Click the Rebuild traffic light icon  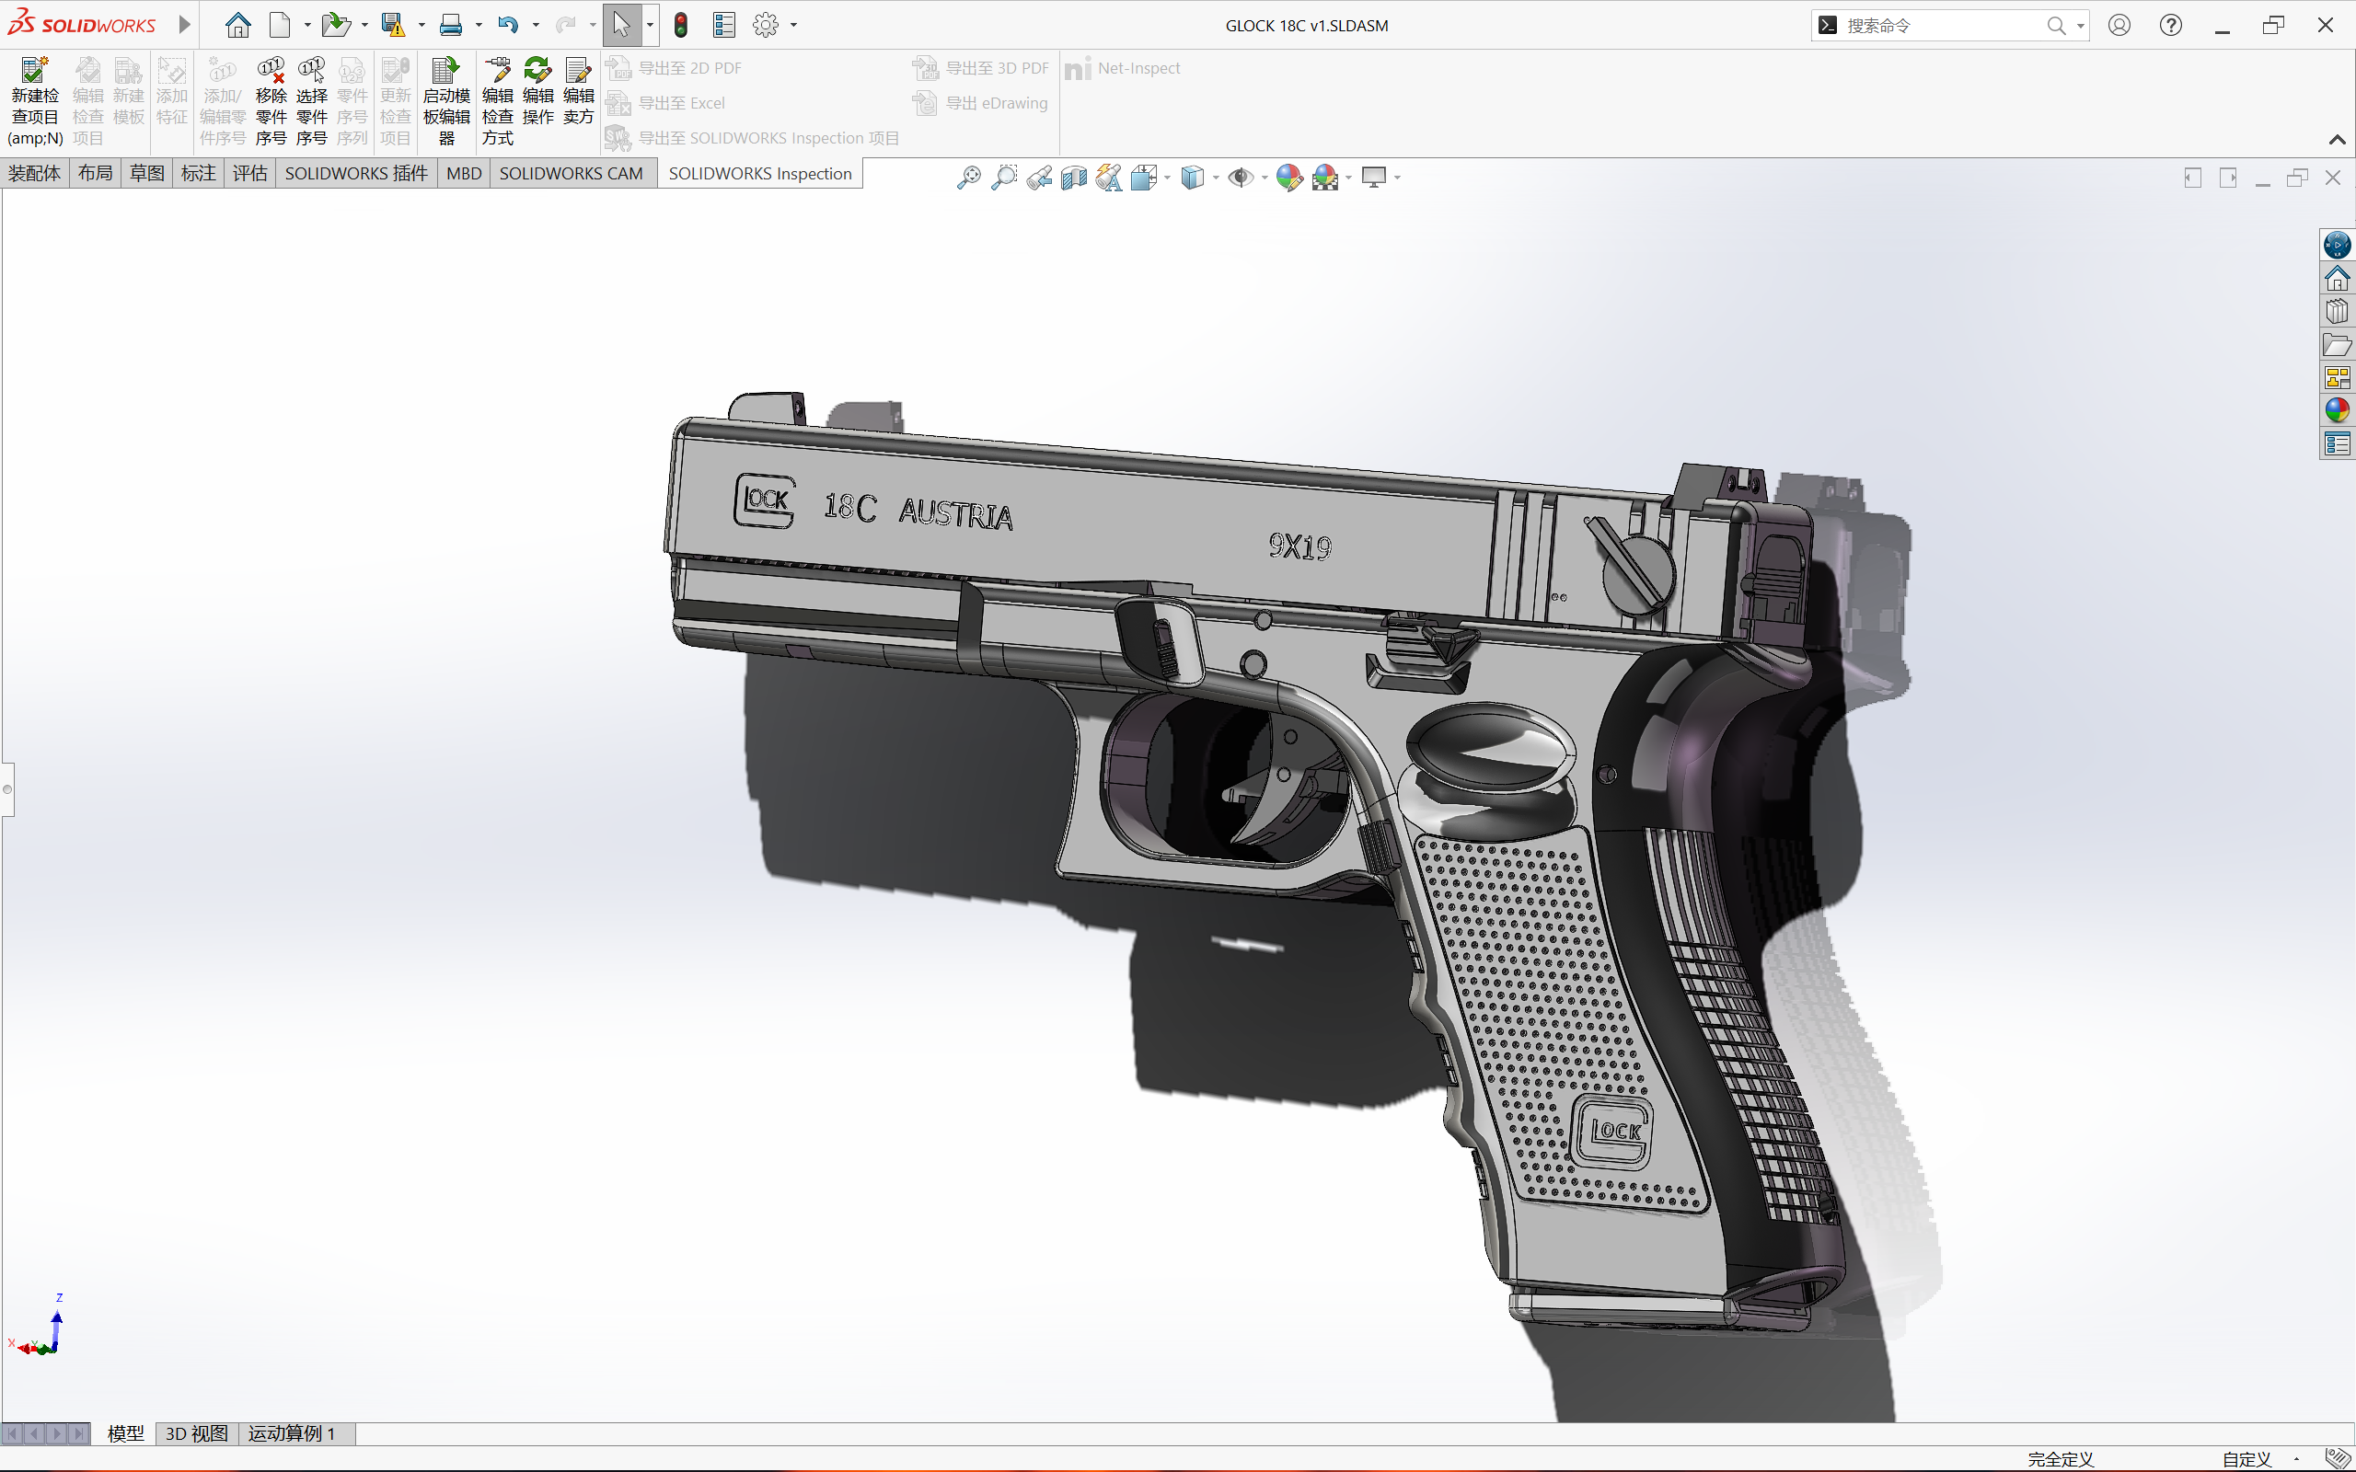pos(681,26)
